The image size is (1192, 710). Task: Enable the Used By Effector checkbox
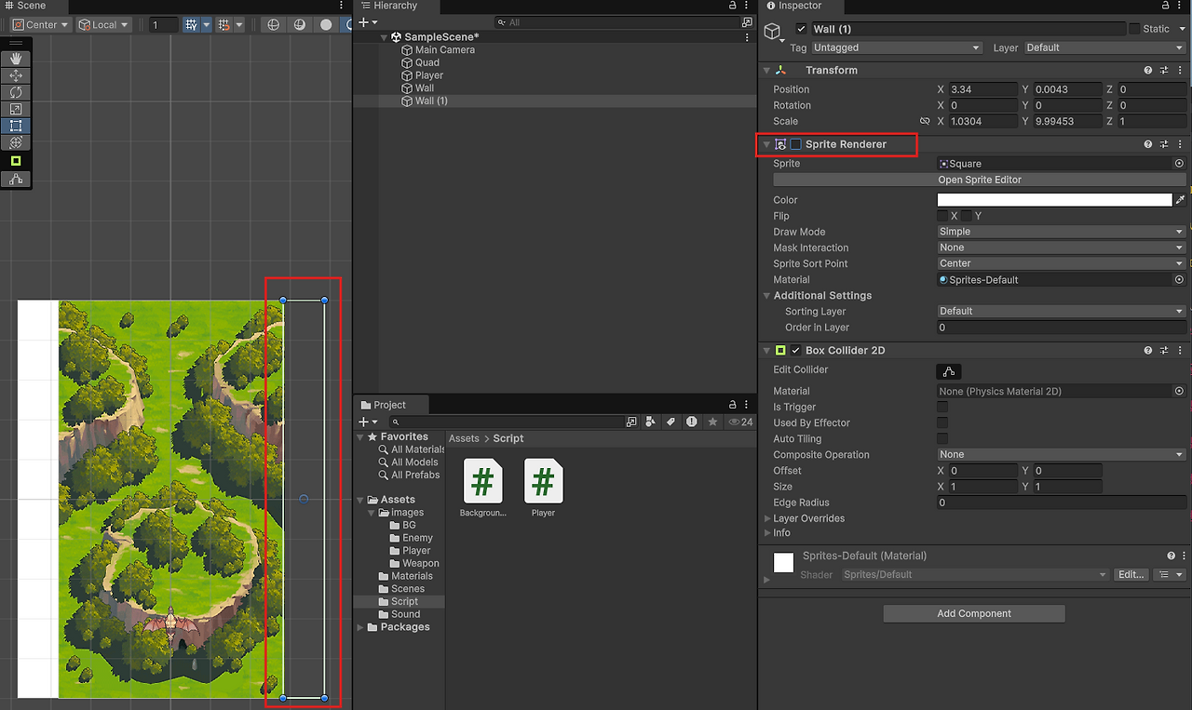click(x=942, y=422)
